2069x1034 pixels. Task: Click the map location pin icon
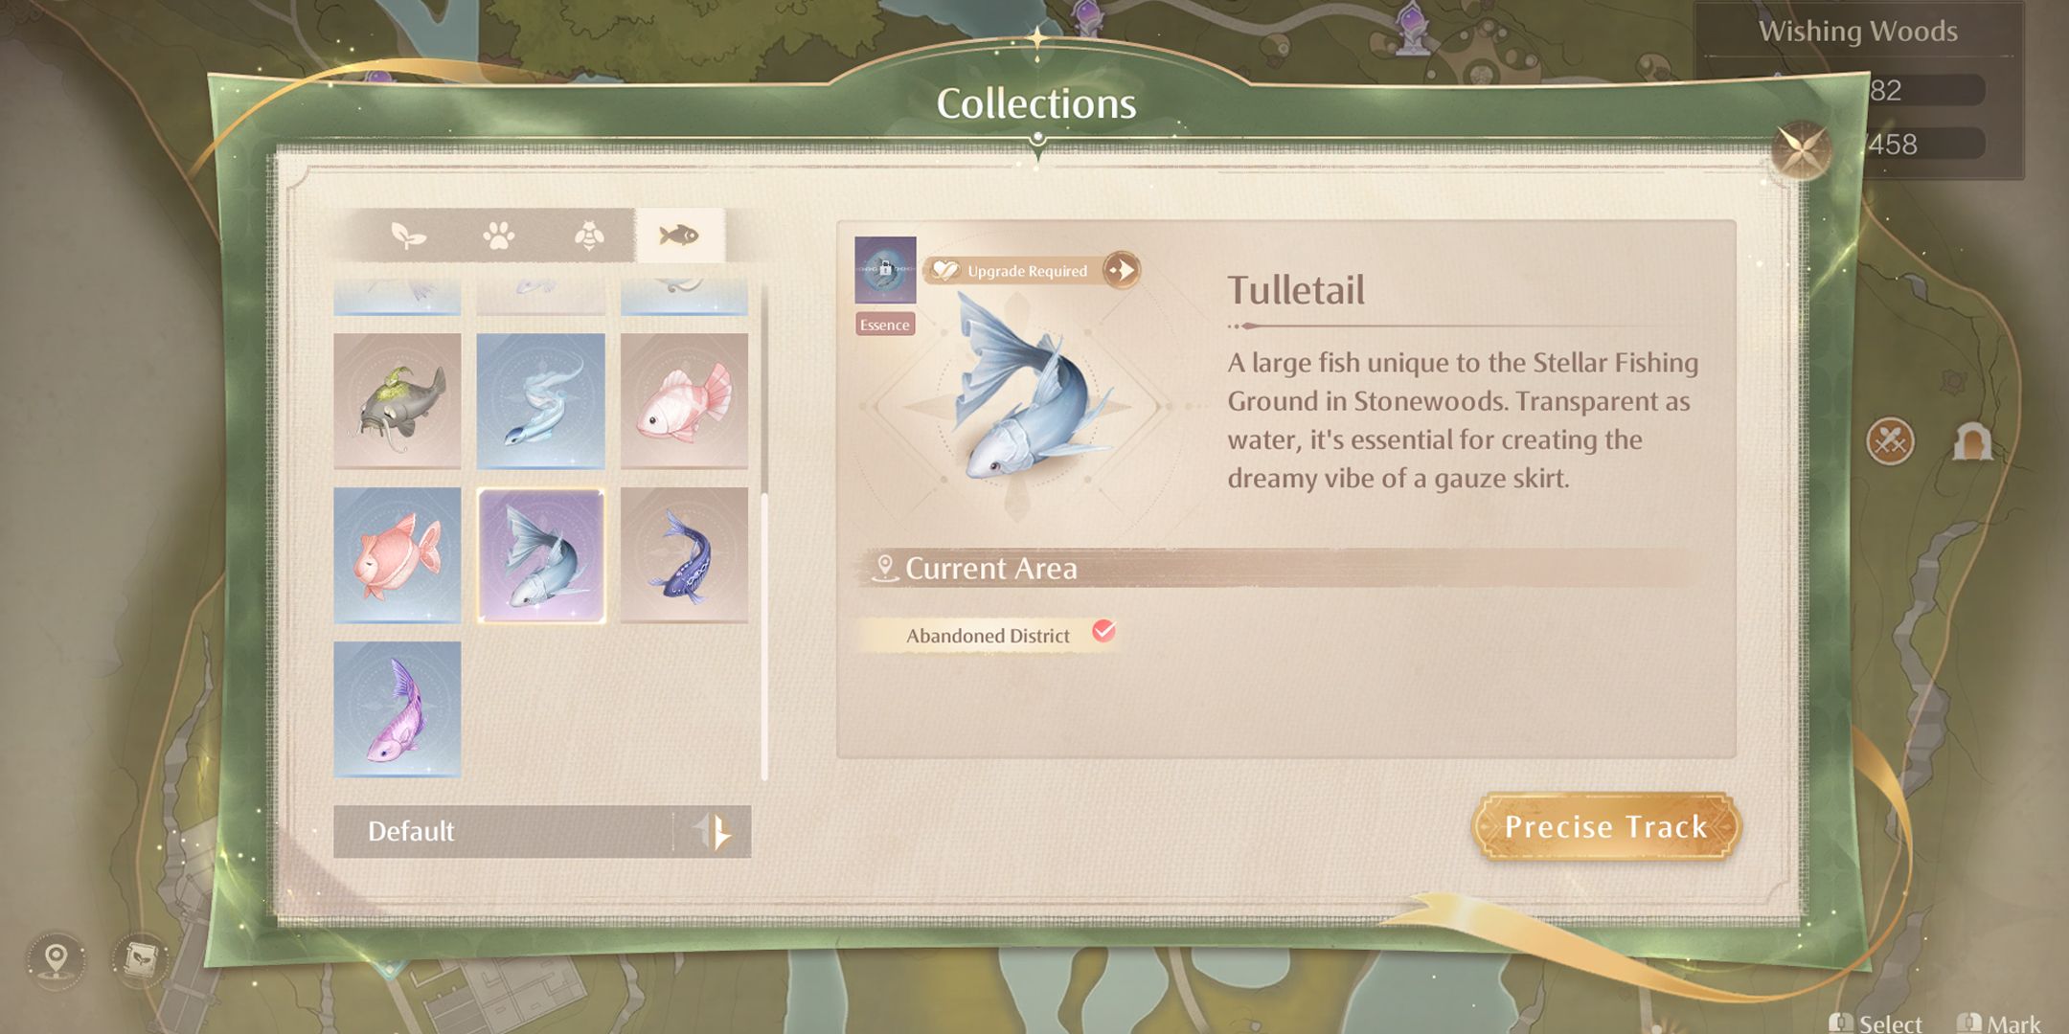pos(57,958)
